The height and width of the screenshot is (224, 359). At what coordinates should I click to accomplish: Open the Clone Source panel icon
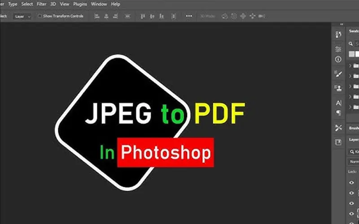[338, 88]
